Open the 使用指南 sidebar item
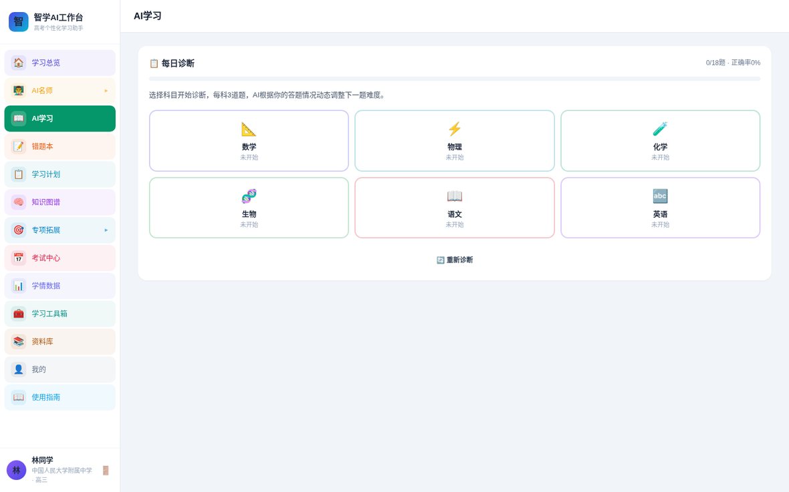Screen dimensions: 789x492 60,397
